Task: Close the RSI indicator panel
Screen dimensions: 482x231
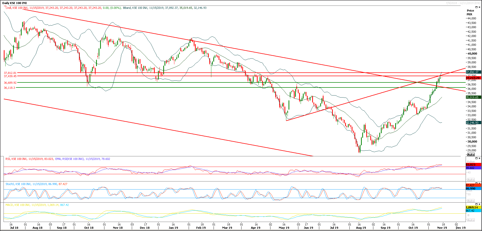Action: [479, 158]
